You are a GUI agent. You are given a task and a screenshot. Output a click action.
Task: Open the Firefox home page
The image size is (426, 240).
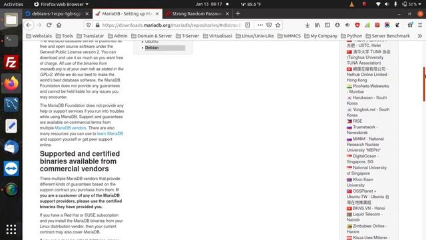click(59, 25)
